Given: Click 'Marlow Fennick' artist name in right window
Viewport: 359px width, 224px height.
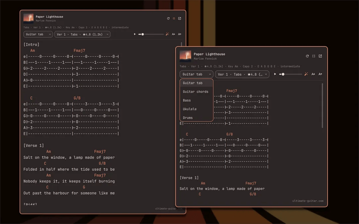Looking at the screenshot, I should 205,59.
